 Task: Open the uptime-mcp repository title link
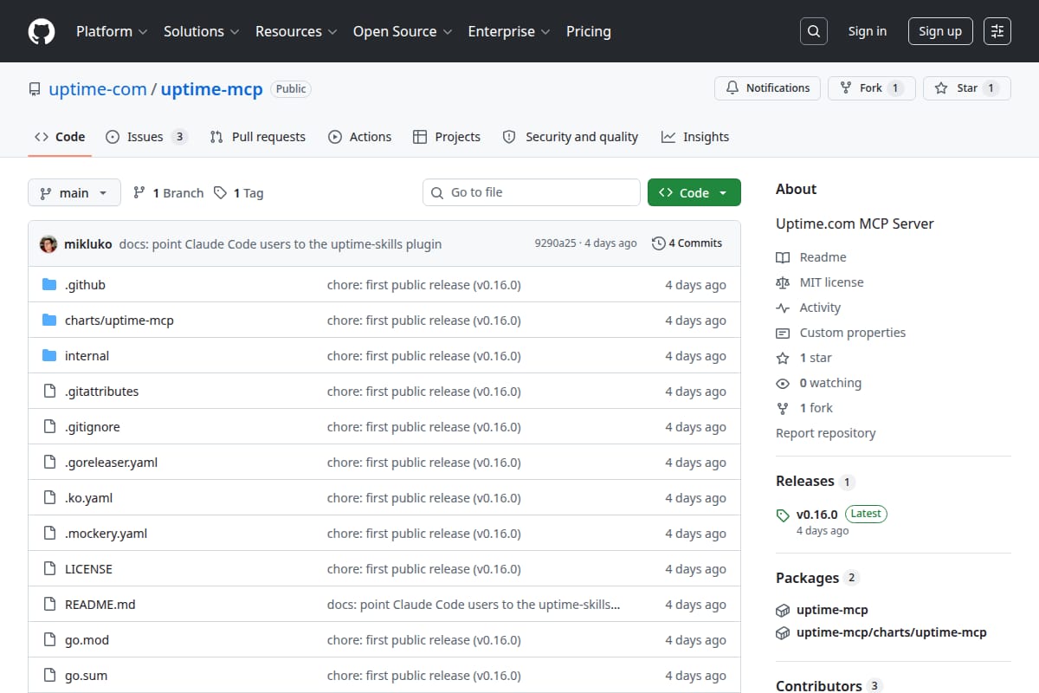coord(212,88)
